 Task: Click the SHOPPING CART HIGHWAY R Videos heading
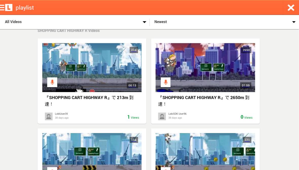click(68, 31)
